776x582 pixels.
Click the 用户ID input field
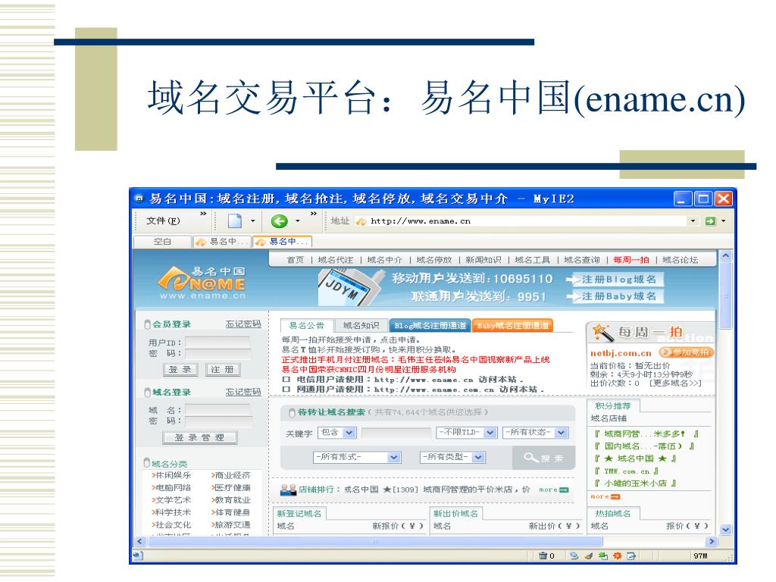point(217,342)
